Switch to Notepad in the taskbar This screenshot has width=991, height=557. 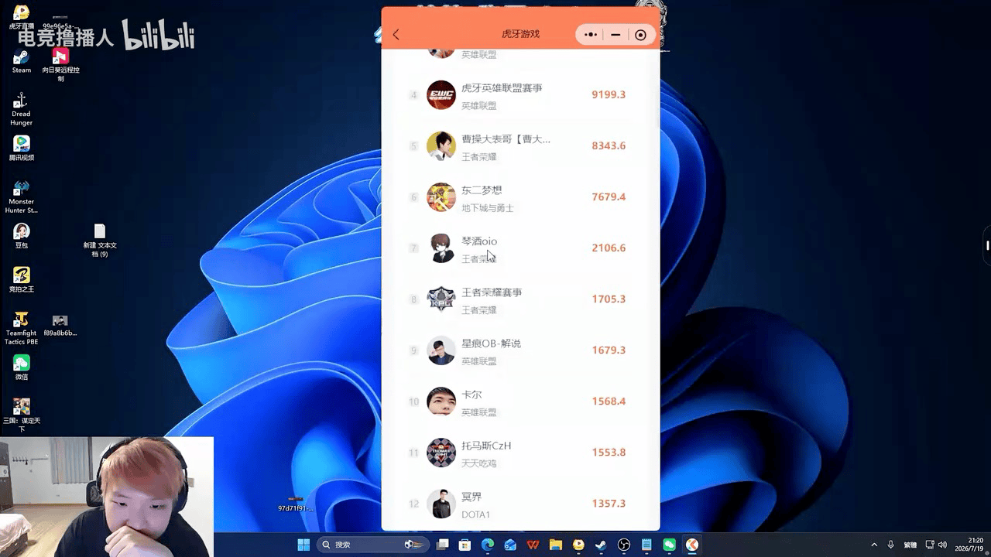646,545
